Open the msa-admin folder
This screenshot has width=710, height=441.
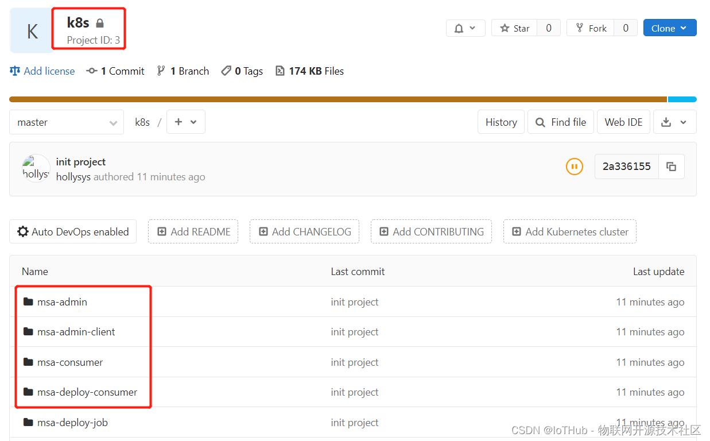point(62,302)
